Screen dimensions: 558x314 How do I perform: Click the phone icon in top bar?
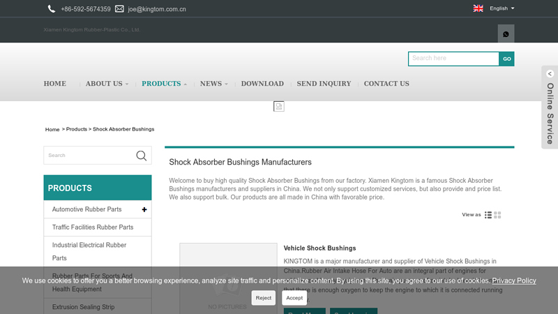(x=52, y=9)
